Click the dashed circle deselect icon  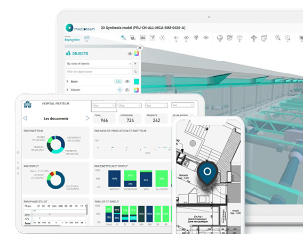pyautogui.click(x=162, y=38)
